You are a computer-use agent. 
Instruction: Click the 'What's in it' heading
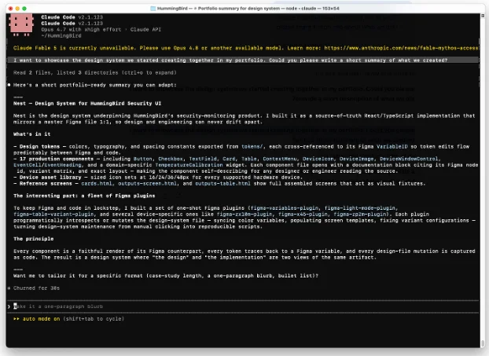[31, 134]
